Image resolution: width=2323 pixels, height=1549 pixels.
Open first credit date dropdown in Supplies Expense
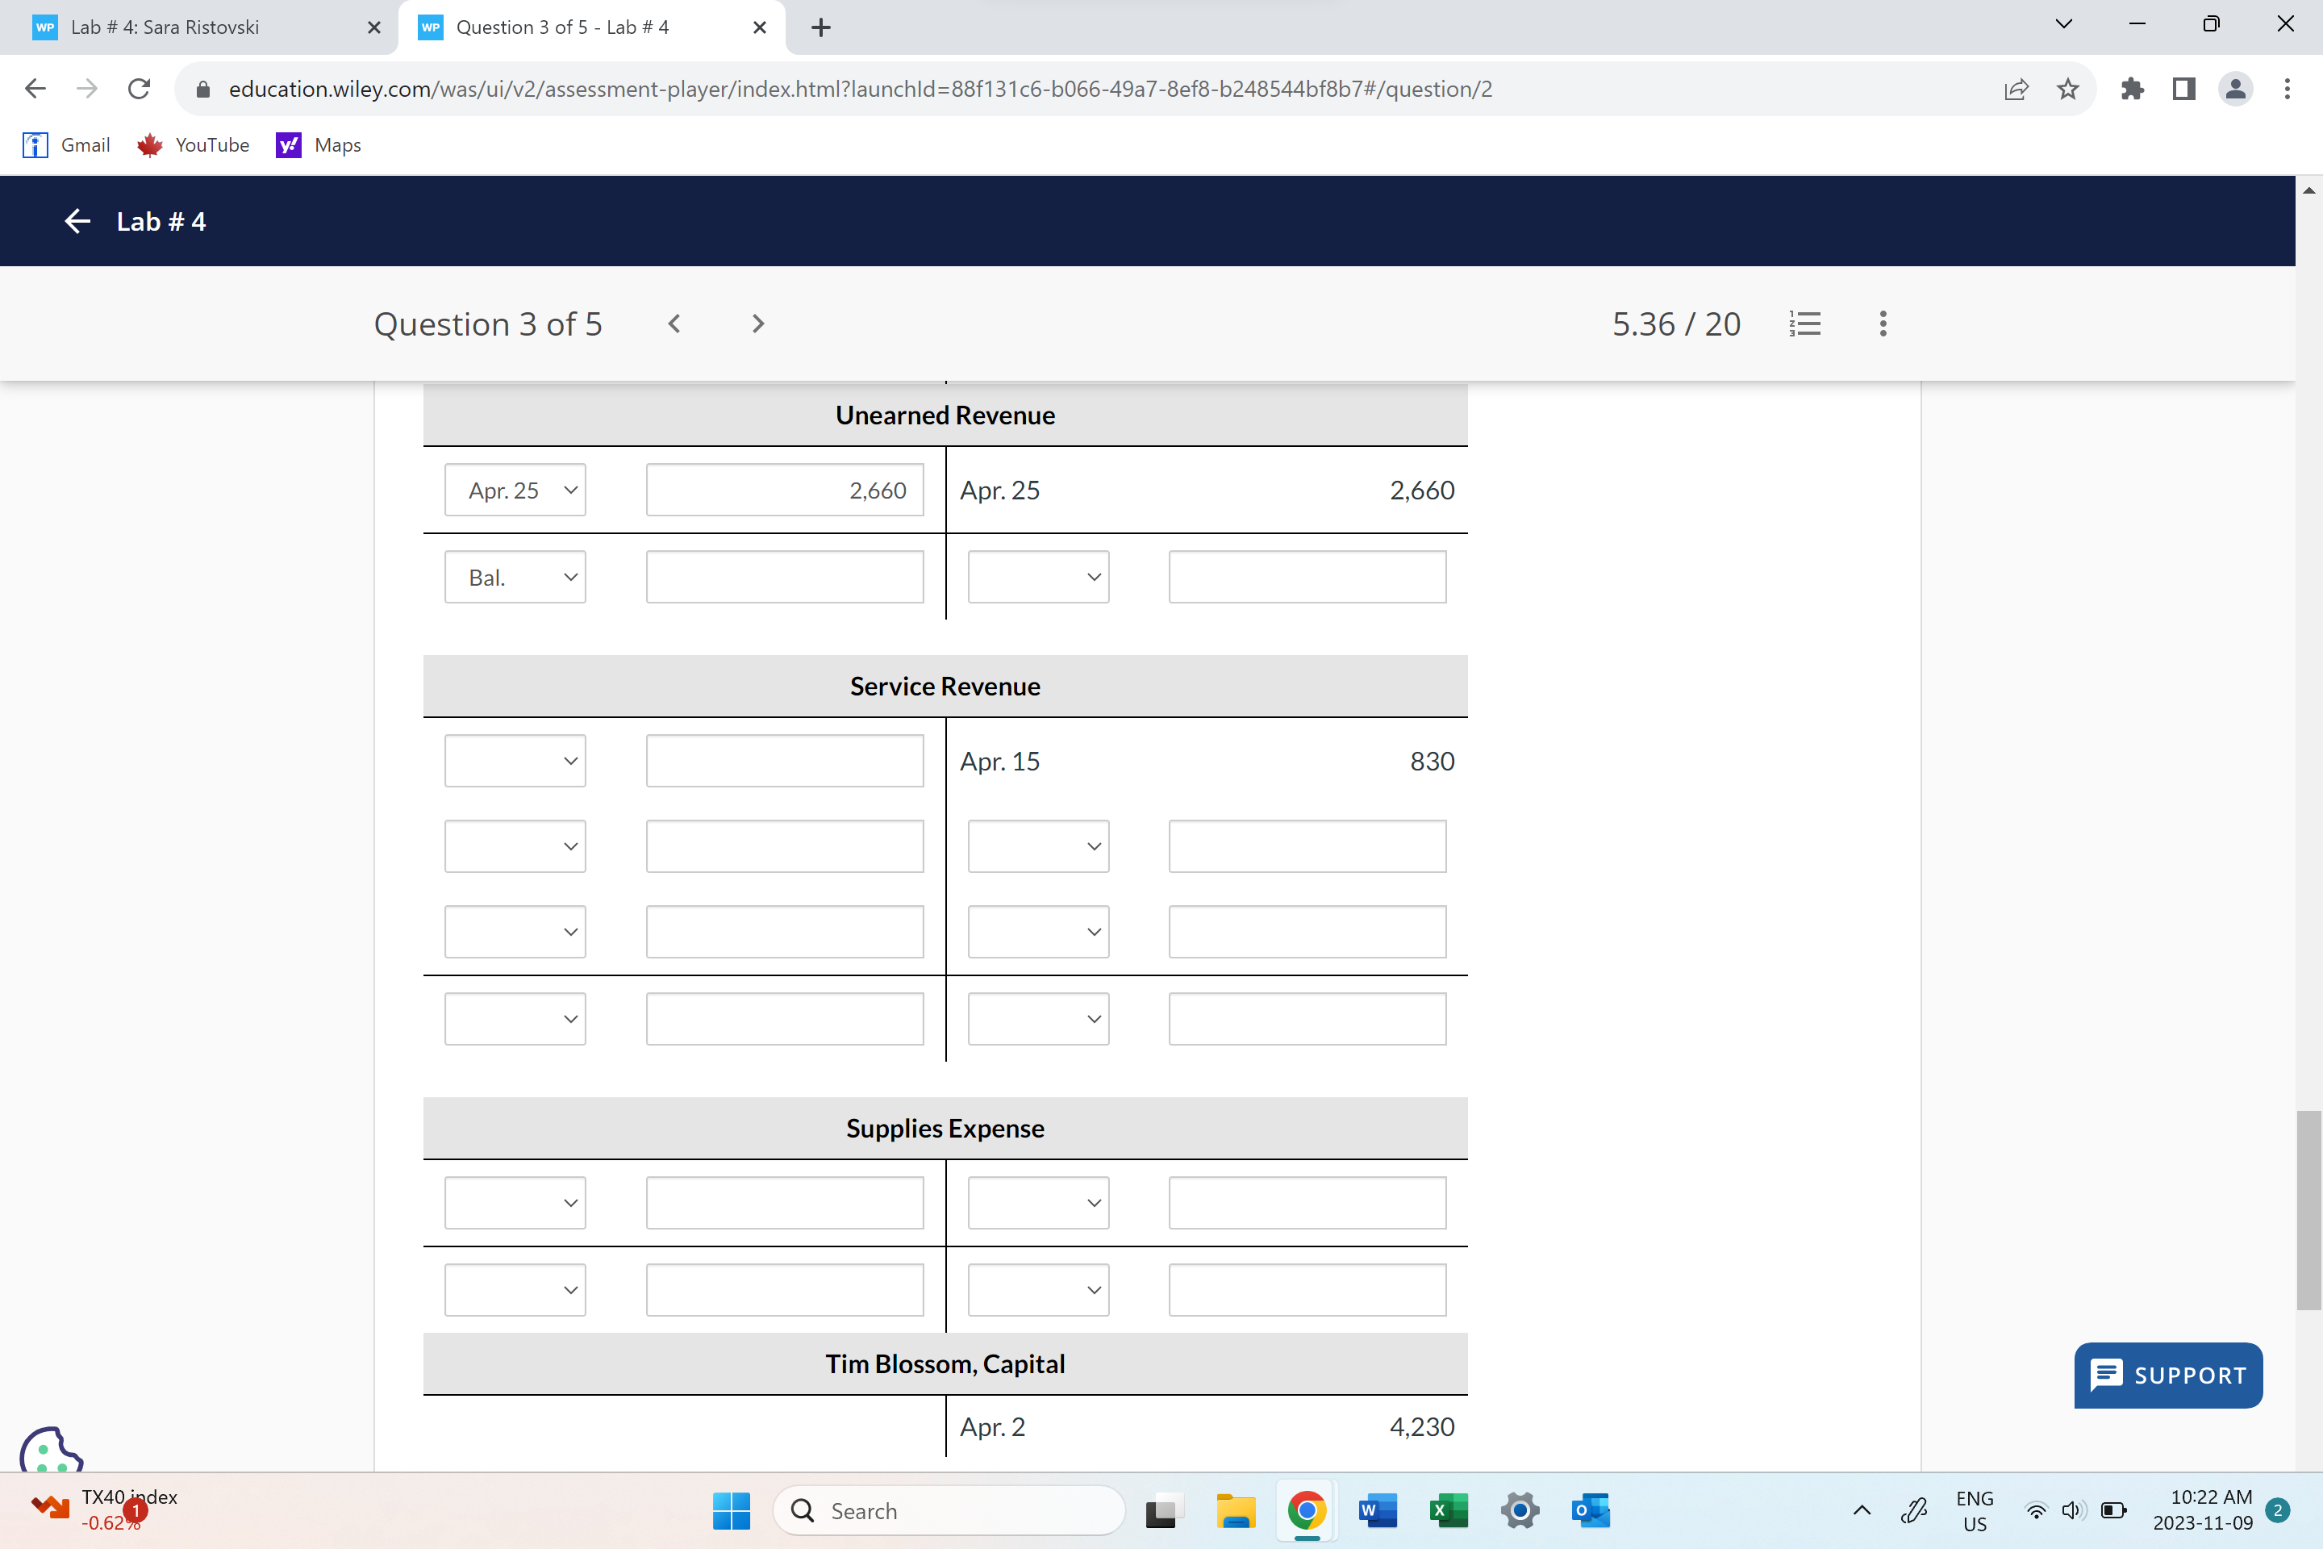click(1038, 1202)
